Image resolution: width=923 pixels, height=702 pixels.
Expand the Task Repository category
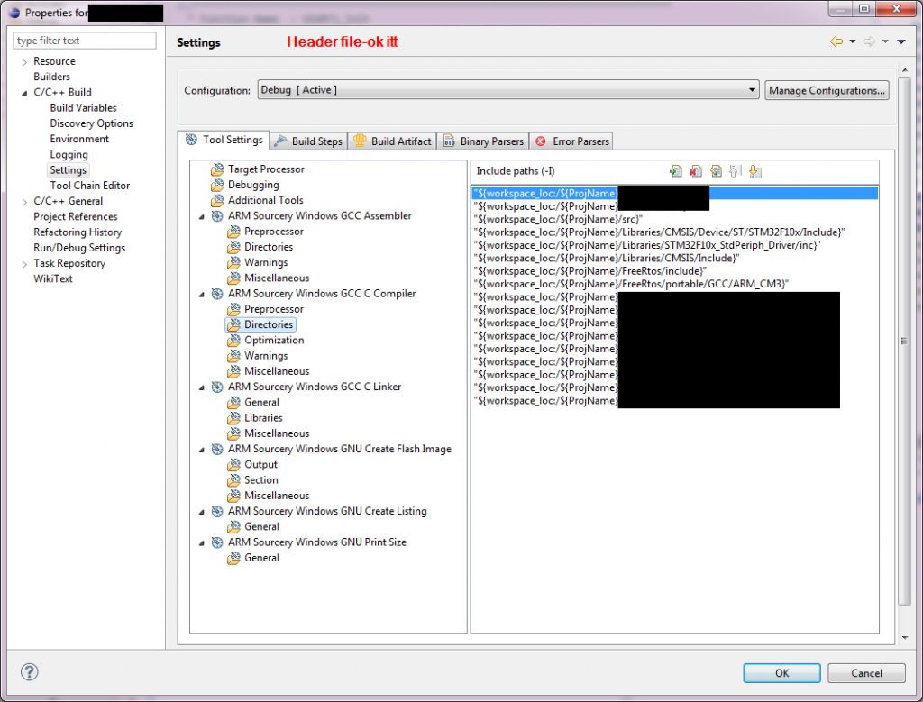tap(24, 264)
